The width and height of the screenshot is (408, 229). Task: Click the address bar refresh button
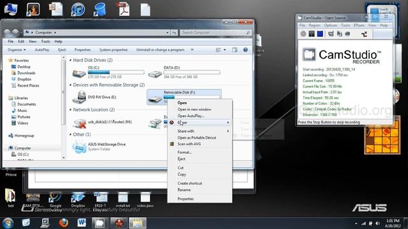[x=174, y=32]
